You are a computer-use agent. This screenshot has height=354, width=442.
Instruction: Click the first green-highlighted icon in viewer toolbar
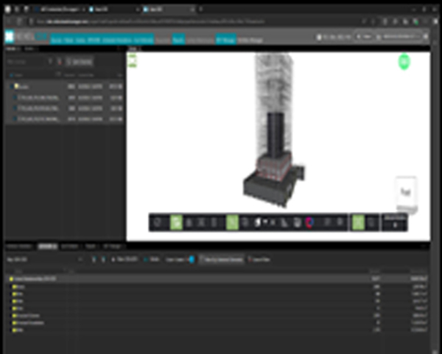[x=177, y=222]
